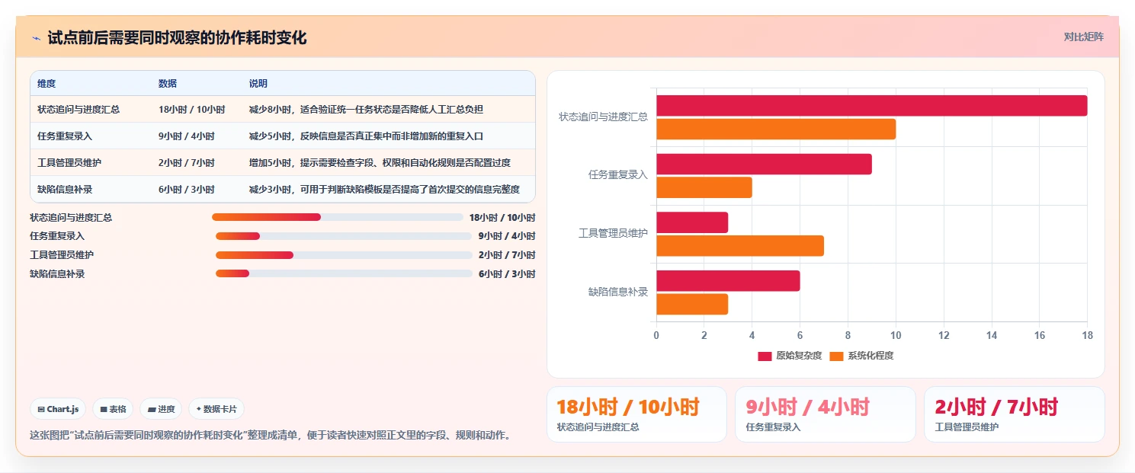Select the 数据卡片 chip
Viewport: 1135px width, 473px height.
[216, 409]
